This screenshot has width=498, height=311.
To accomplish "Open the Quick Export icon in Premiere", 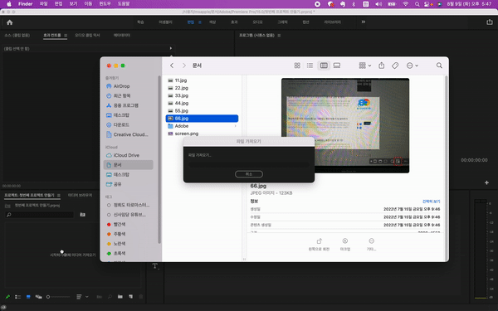I will pyautogui.click(x=490, y=22).
